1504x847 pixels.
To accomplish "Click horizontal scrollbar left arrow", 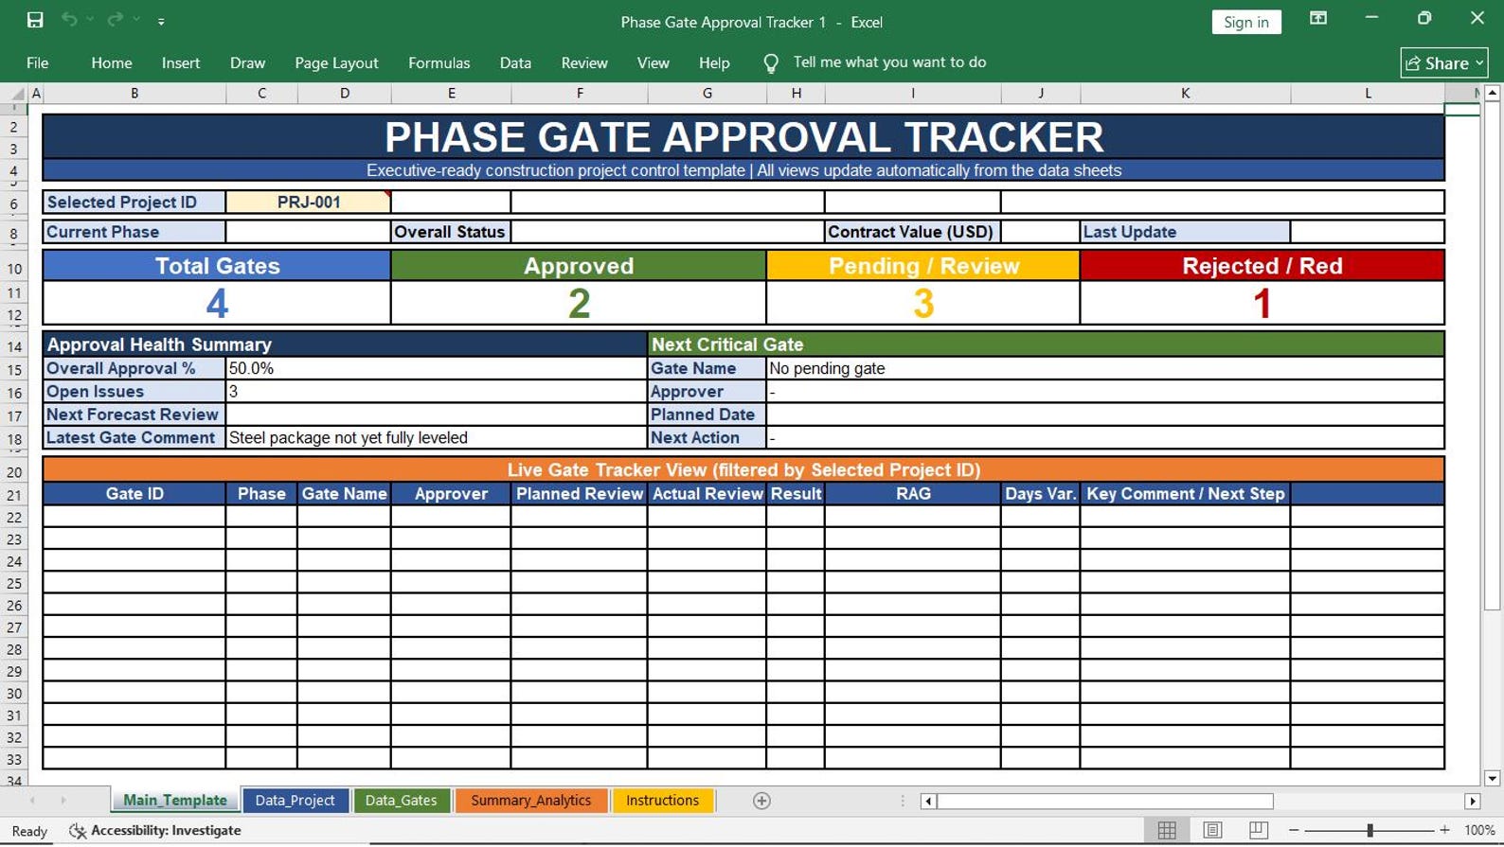I will [929, 802].
